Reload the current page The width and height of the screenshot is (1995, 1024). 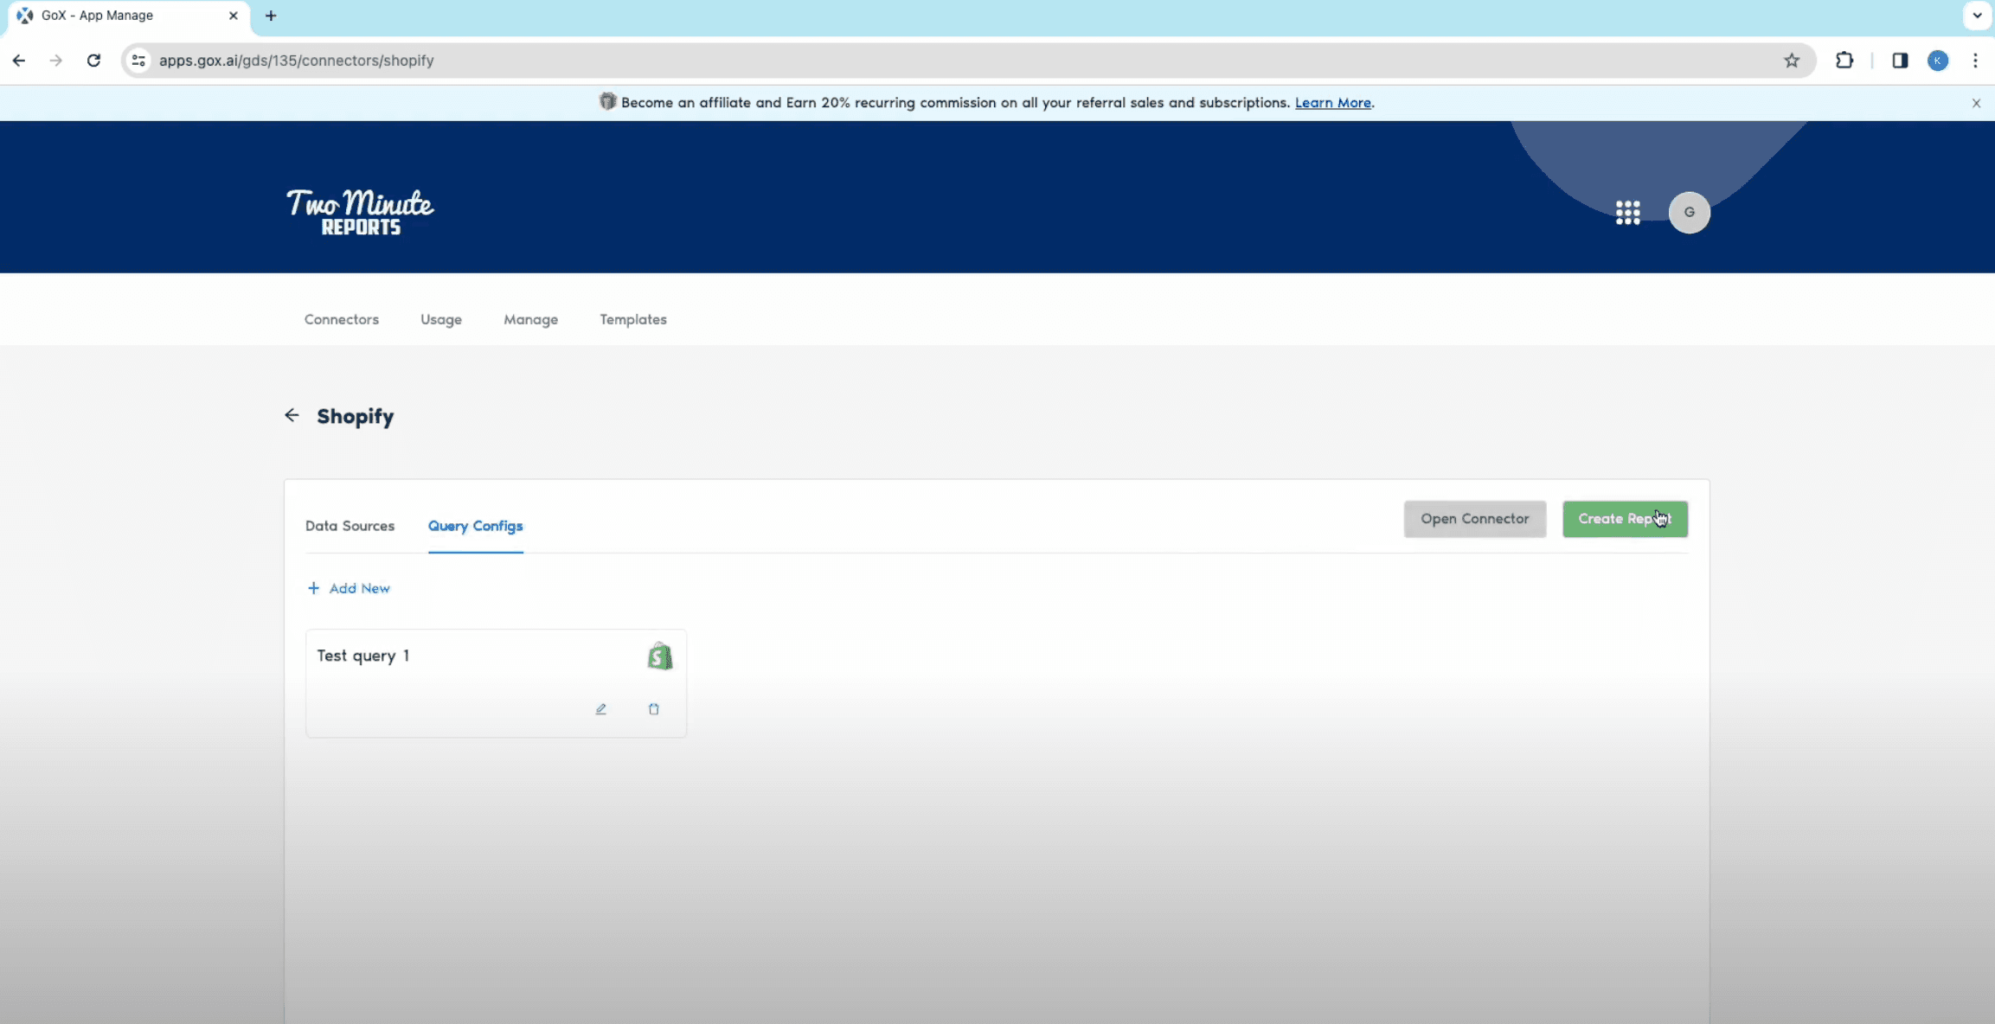pos(93,61)
